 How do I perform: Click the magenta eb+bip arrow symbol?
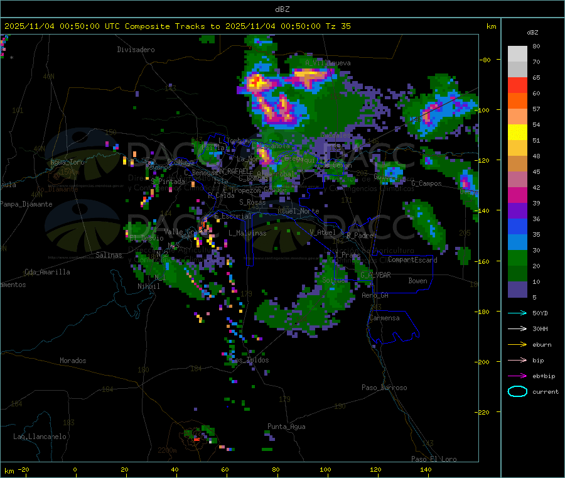(x=517, y=376)
